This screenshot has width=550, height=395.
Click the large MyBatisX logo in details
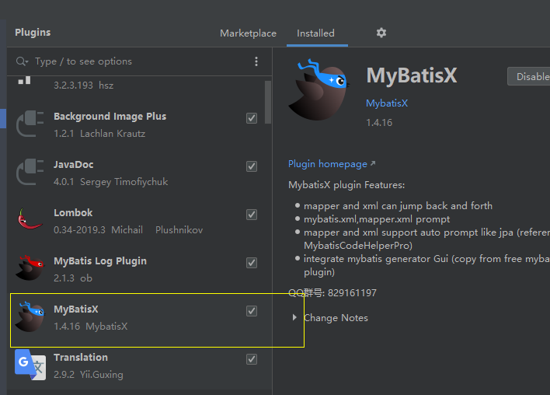pyautogui.click(x=319, y=90)
